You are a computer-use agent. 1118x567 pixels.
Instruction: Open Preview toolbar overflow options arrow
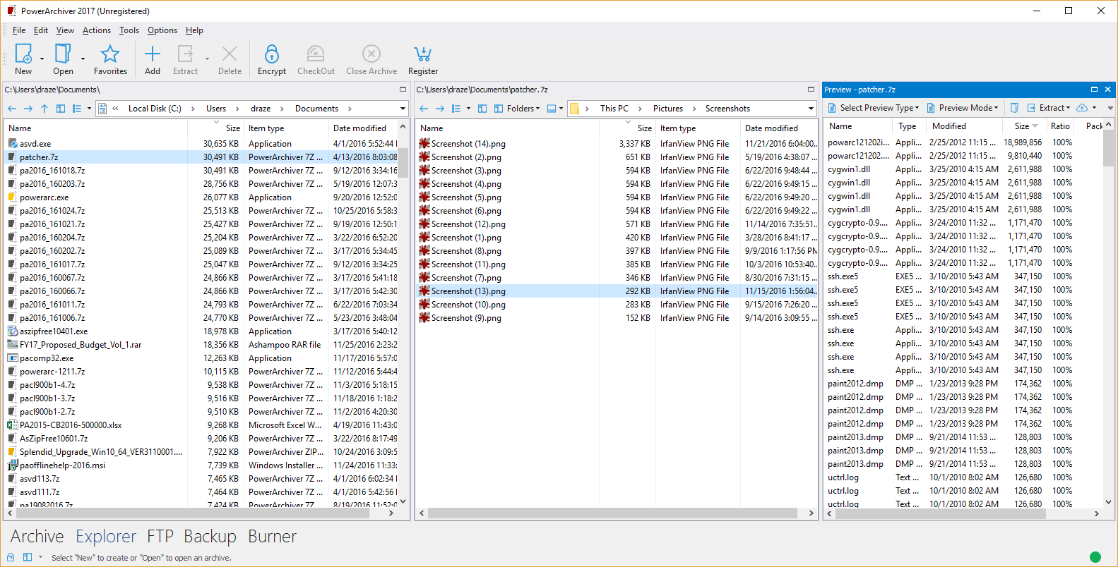click(x=1110, y=108)
